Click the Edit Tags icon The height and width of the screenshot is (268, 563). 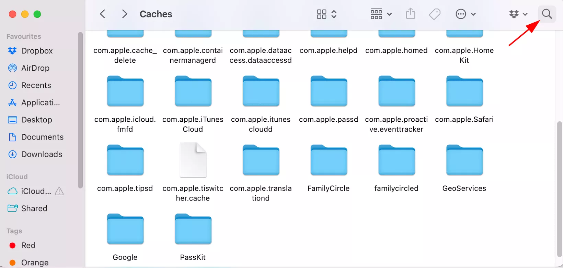[x=435, y=14]
